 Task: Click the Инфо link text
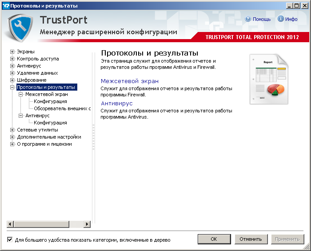tap(291, 19)
